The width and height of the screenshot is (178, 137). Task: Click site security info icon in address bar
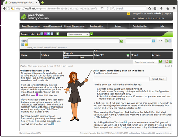pos(9,9)
